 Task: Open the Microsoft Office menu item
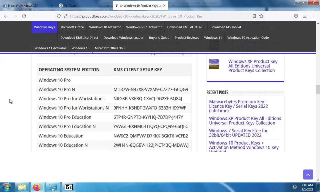(x=72, y=27)
